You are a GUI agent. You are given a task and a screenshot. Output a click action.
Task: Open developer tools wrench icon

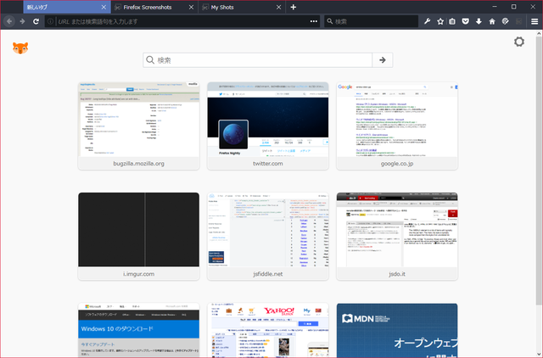tap(427, 21)
